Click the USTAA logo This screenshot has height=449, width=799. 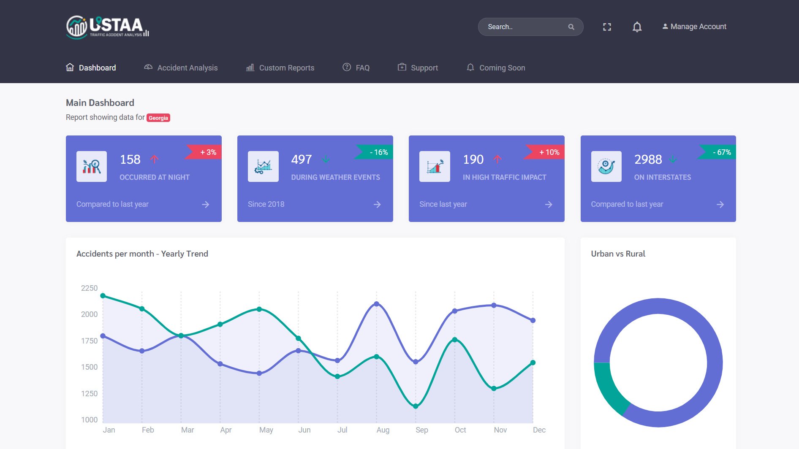coord(107,27)
